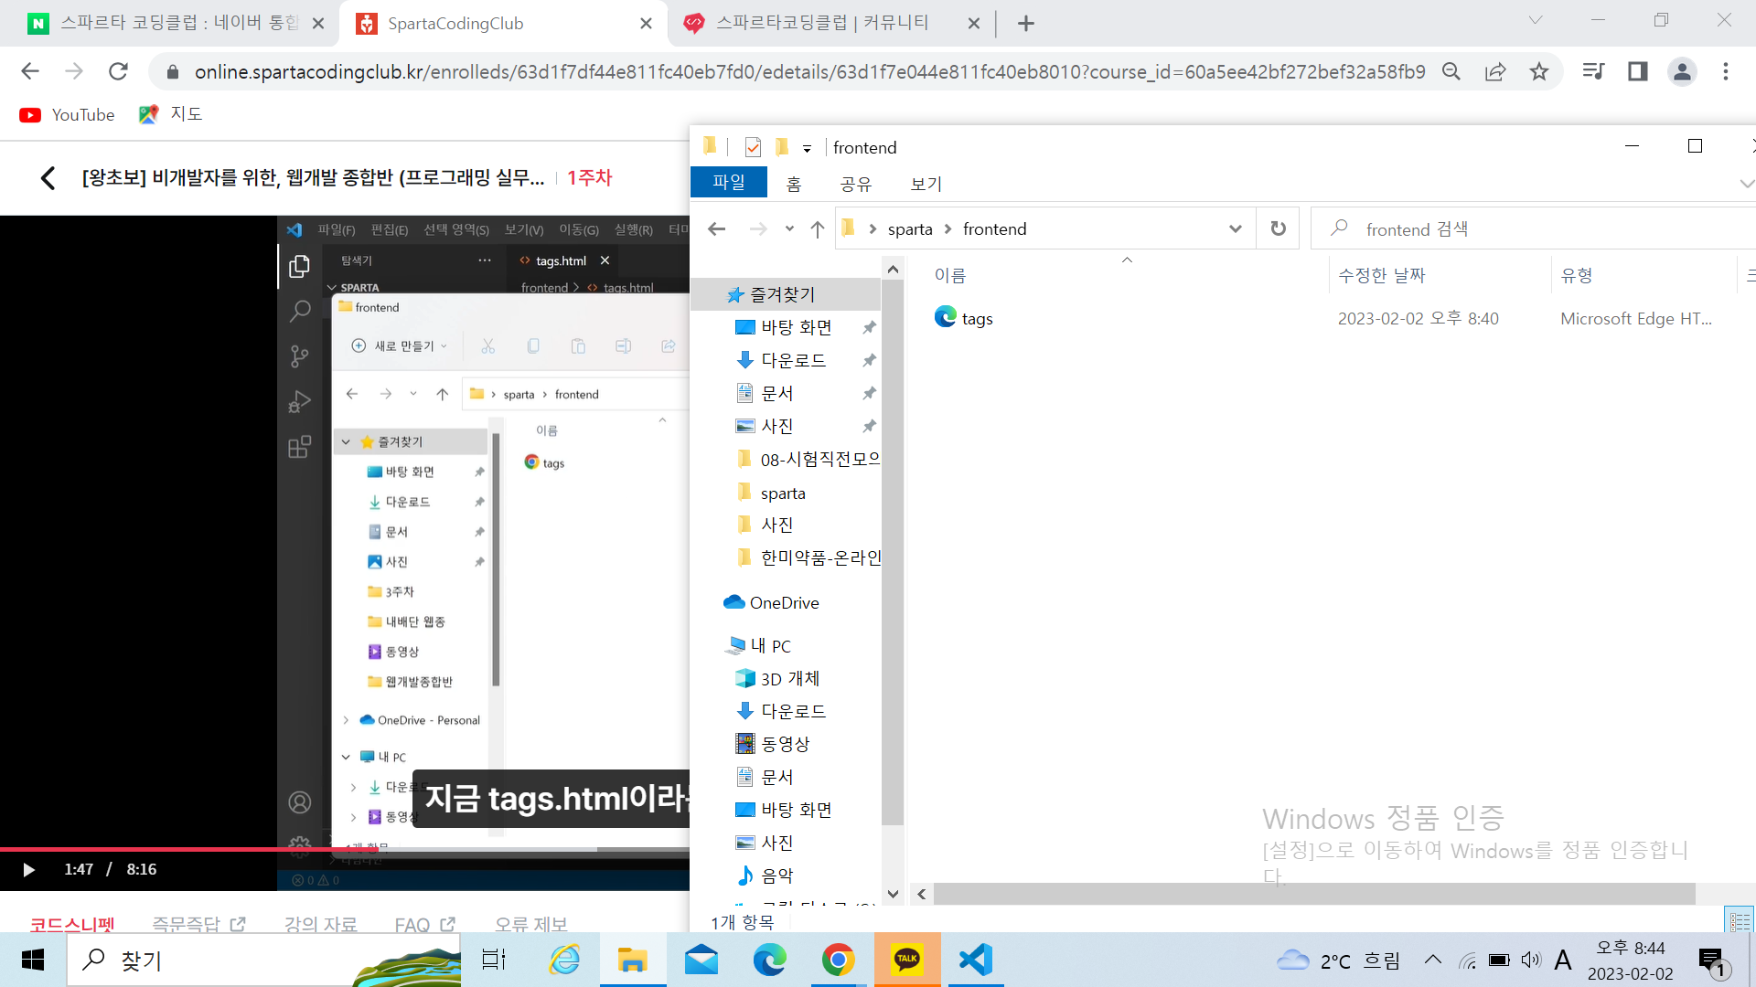1756x987 pixels.
Task: Open the 파일 ribbon tab in Explorer
Action: point(729,183)
